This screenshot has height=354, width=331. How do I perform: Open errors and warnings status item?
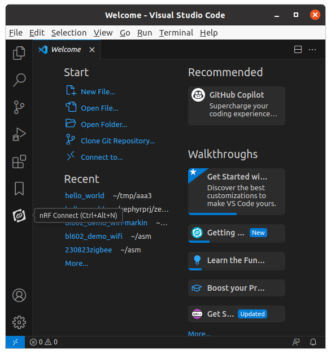click(x=43, y=342)
